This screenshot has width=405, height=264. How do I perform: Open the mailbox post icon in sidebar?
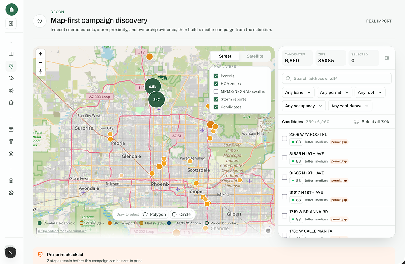[x=11, y=142]
